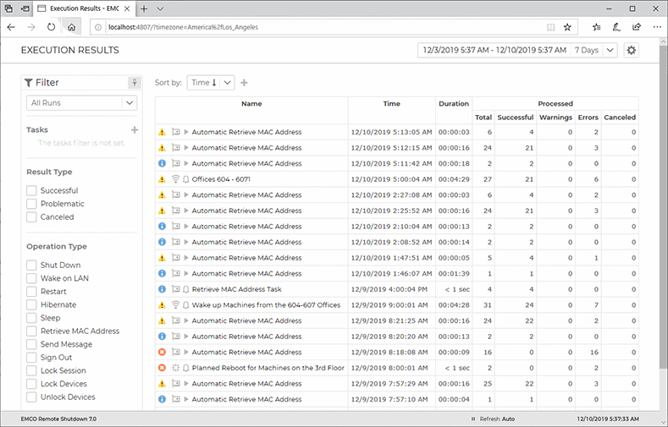Add sort criterion using plus beside Sort by

(245, 83)
